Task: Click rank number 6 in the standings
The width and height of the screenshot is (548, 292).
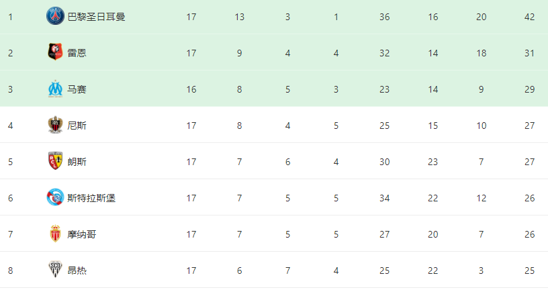Action: [11, 199]
